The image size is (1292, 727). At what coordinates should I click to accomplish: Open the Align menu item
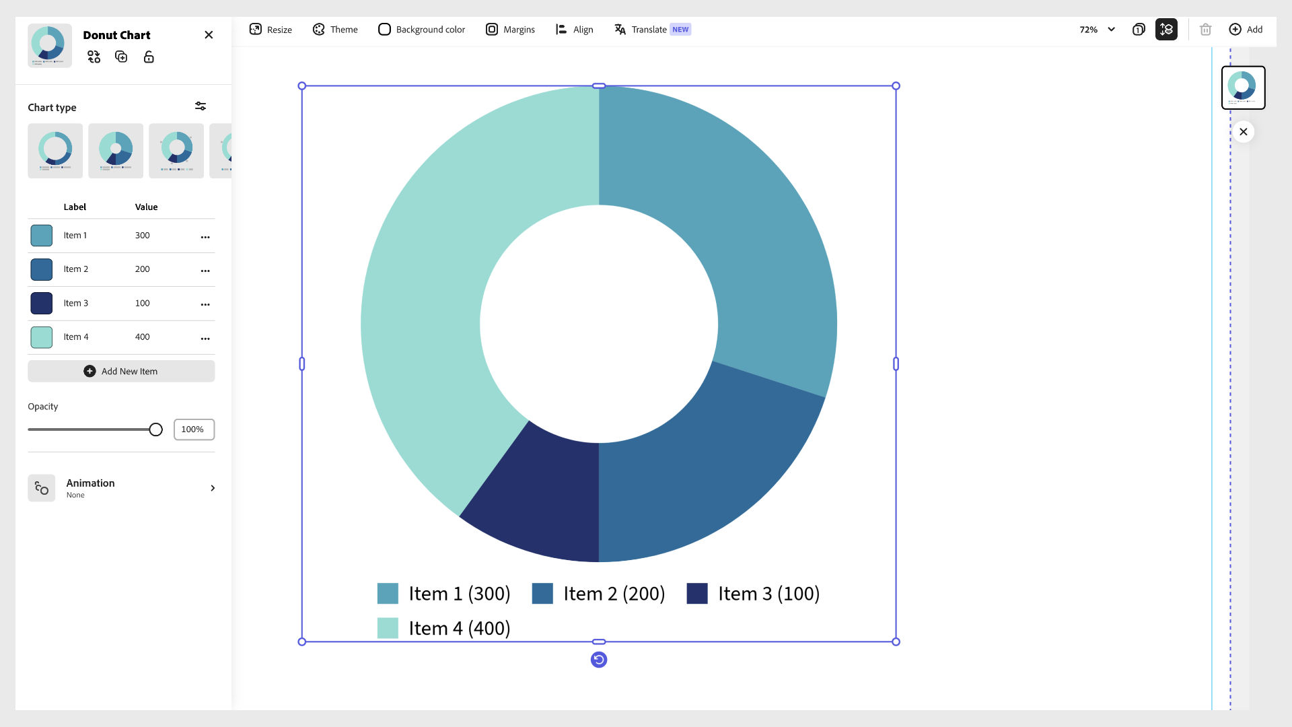[x=574, y=30]
